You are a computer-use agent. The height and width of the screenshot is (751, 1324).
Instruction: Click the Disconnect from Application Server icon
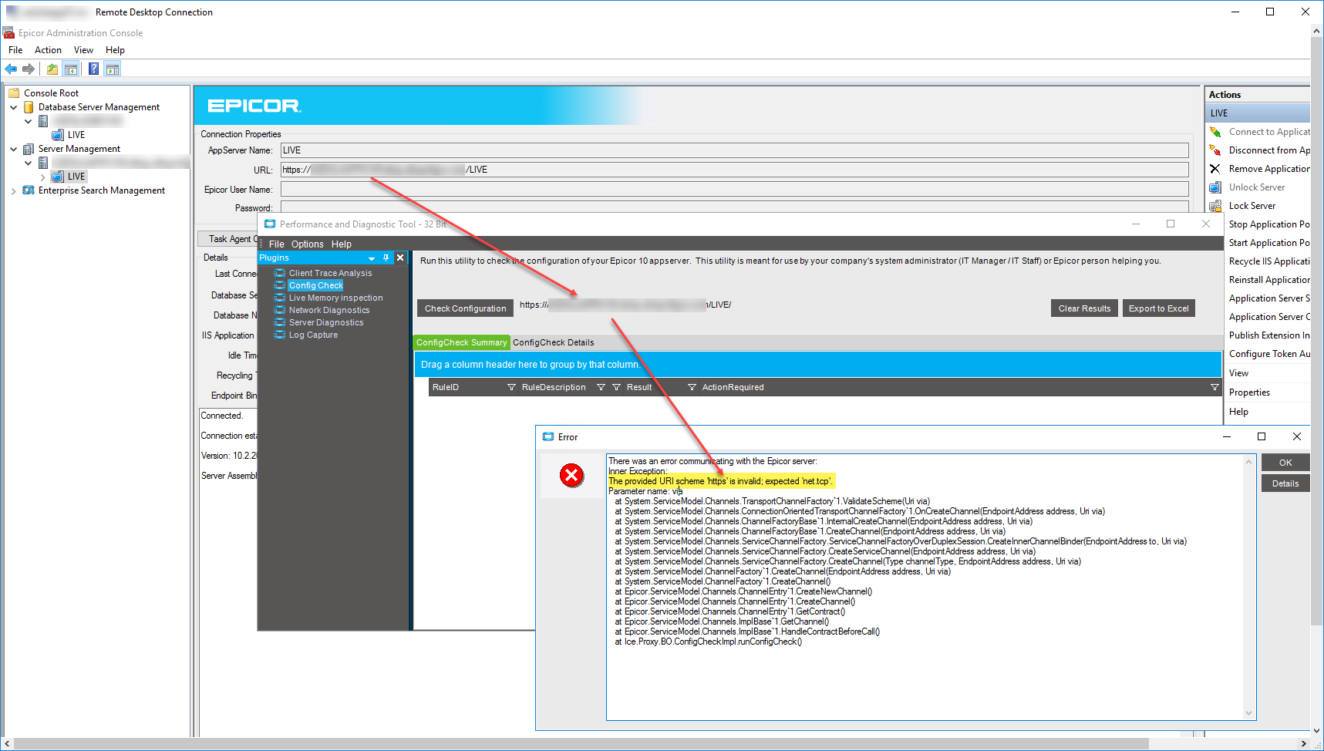(x=1215, y=150)
